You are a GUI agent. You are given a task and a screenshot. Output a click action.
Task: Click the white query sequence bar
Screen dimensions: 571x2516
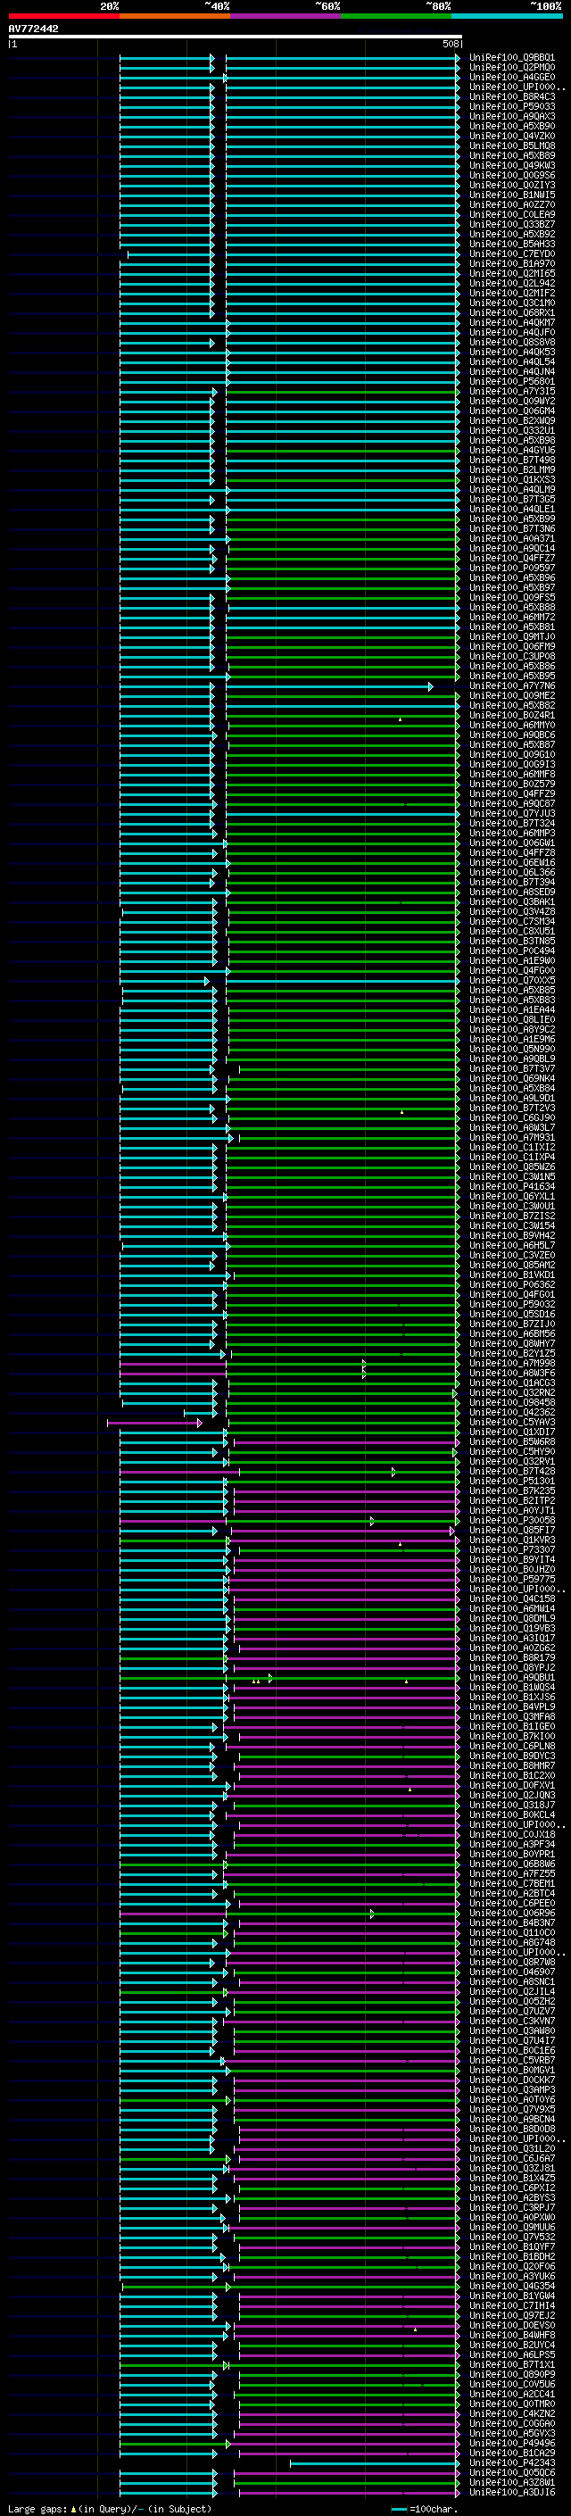click(x=235, y=36)
